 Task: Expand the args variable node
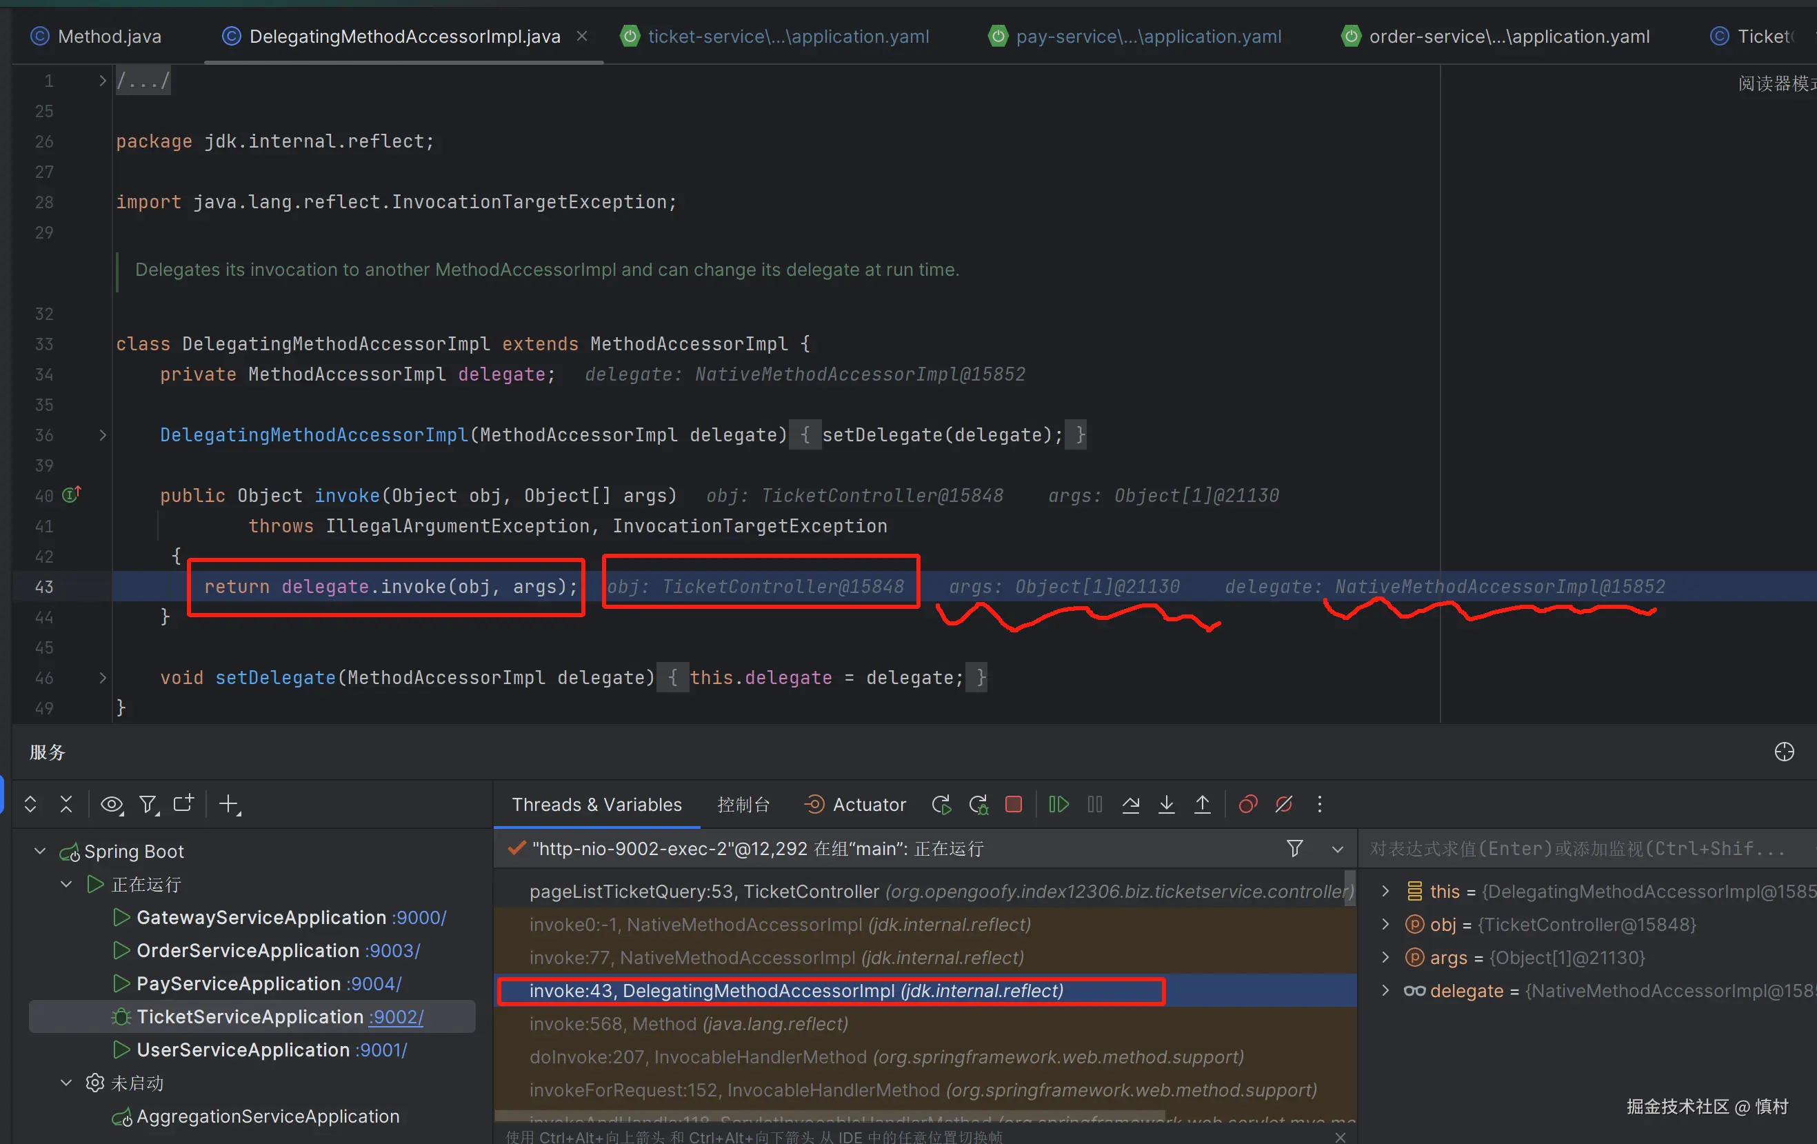point(1385,958)
